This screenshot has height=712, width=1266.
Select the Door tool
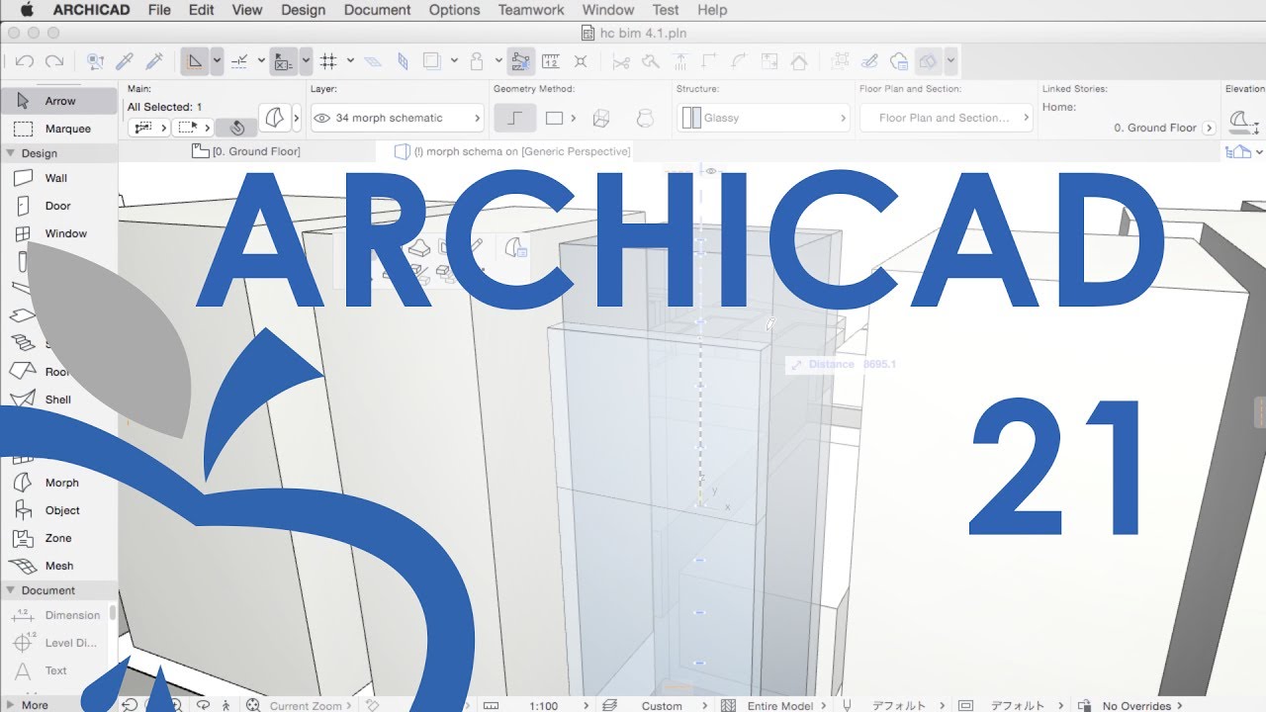click(x=59, y=206)
